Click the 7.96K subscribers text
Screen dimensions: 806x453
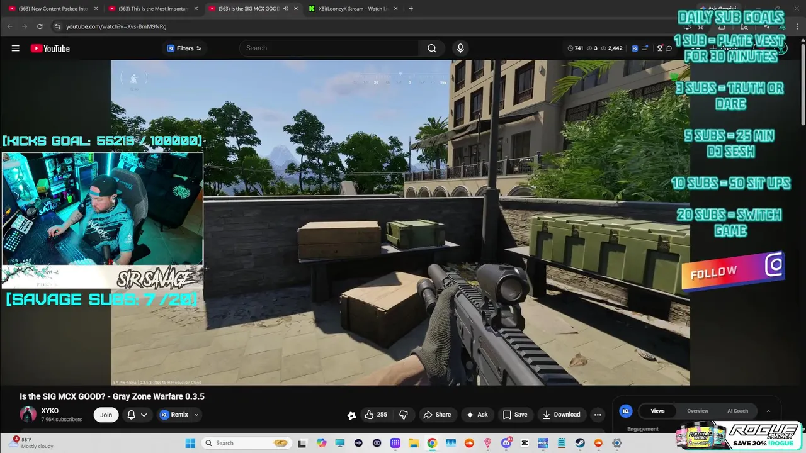pyautogui.click(x=62, y=420)
